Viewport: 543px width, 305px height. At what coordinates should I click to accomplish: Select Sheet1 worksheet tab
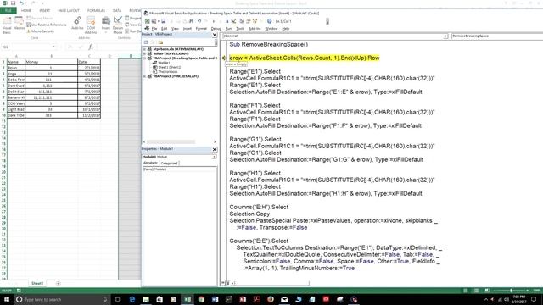point(37,283)
